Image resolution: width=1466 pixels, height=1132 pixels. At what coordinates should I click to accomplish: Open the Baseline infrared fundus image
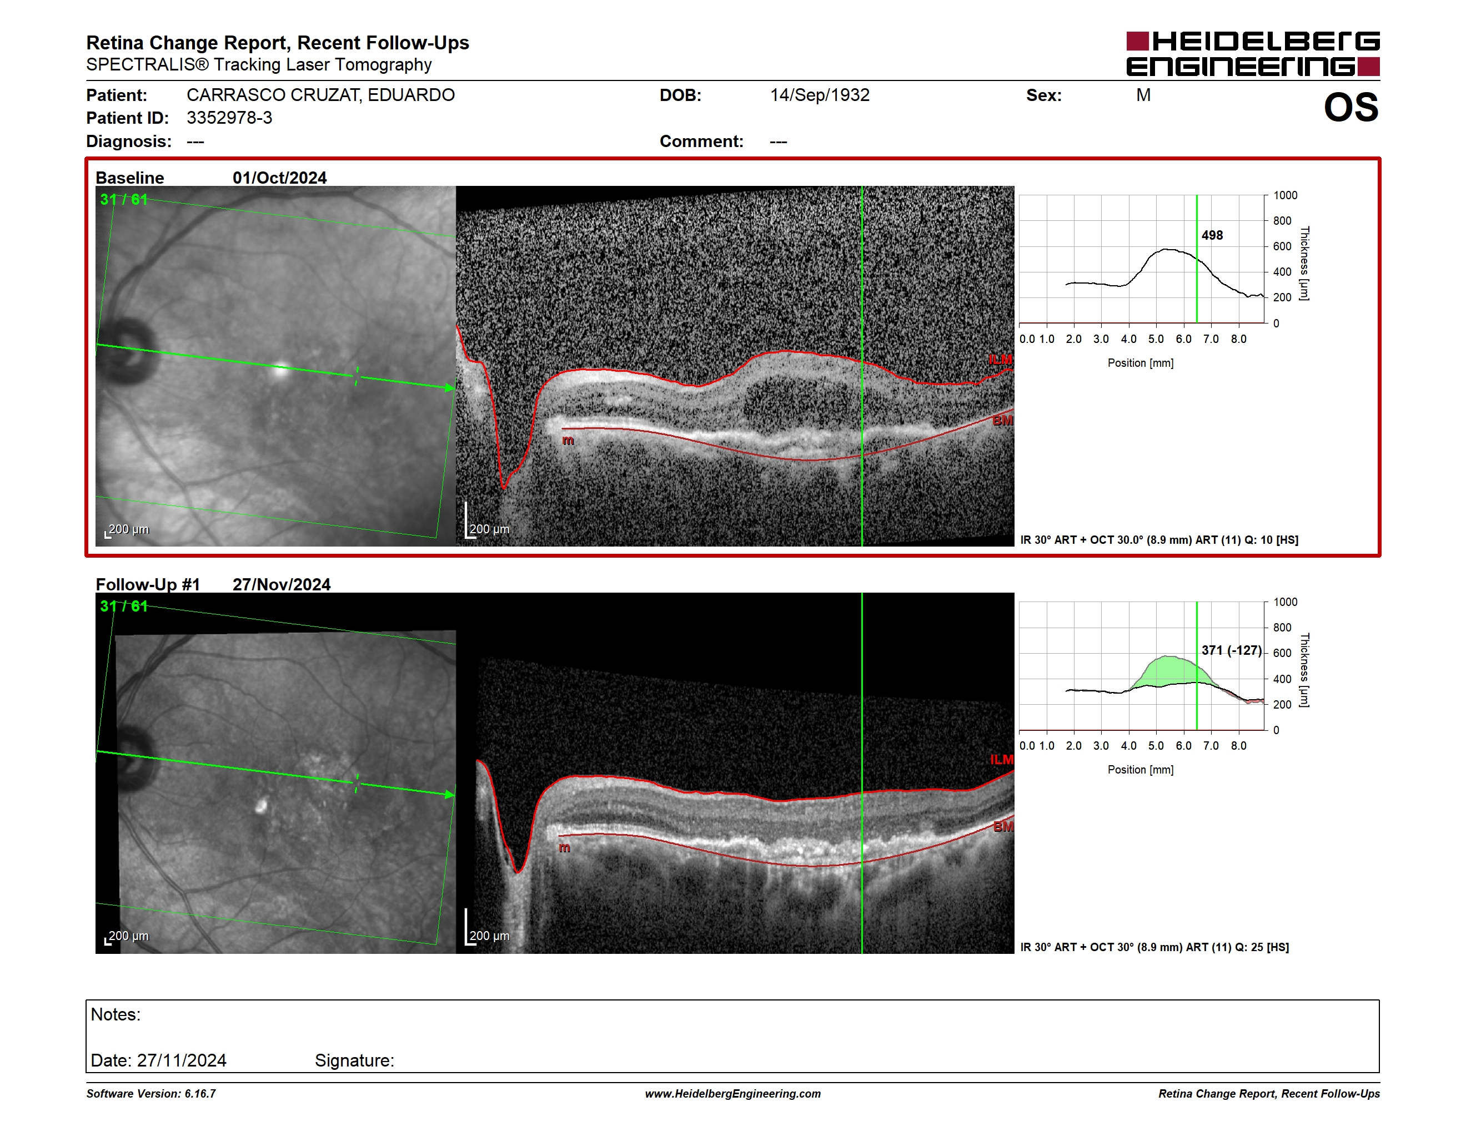275,366
